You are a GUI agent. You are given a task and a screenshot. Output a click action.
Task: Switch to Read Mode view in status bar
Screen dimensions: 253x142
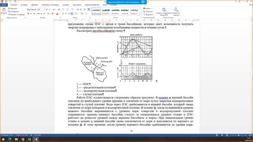point(217,135)
